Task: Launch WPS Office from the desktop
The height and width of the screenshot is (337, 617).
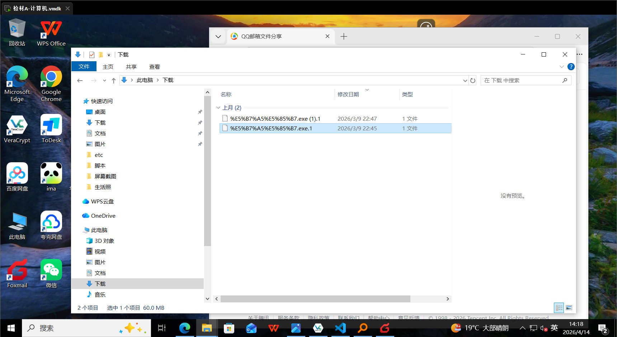Action: coord(51,32)
